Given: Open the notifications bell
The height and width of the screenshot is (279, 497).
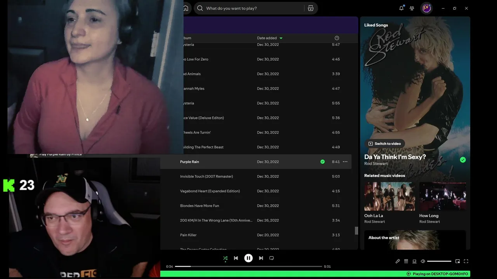Looking at the screenshot, I should pyautogui.click(x=401, y=8).
